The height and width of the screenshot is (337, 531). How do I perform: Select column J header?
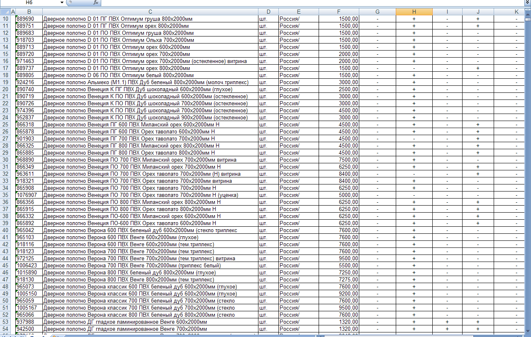click(478, 12)
